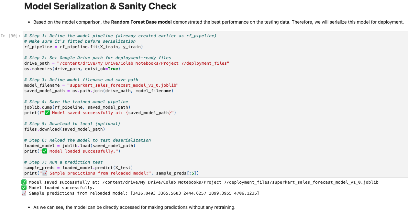Viewport: 408px width, 214px height.
Task: Click the rf_pipeline.fit(X_train, y_train) code line
Action: click(83, 47)
